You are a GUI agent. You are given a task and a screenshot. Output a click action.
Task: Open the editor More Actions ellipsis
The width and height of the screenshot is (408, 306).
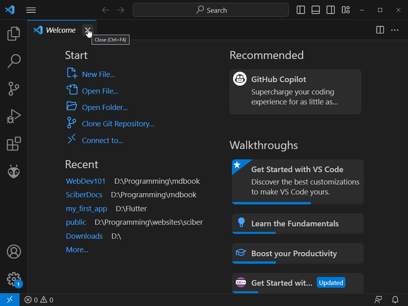(395, 30)
